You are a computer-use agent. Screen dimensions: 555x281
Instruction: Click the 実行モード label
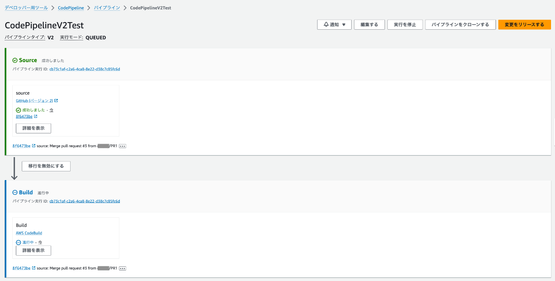(71, 38)
